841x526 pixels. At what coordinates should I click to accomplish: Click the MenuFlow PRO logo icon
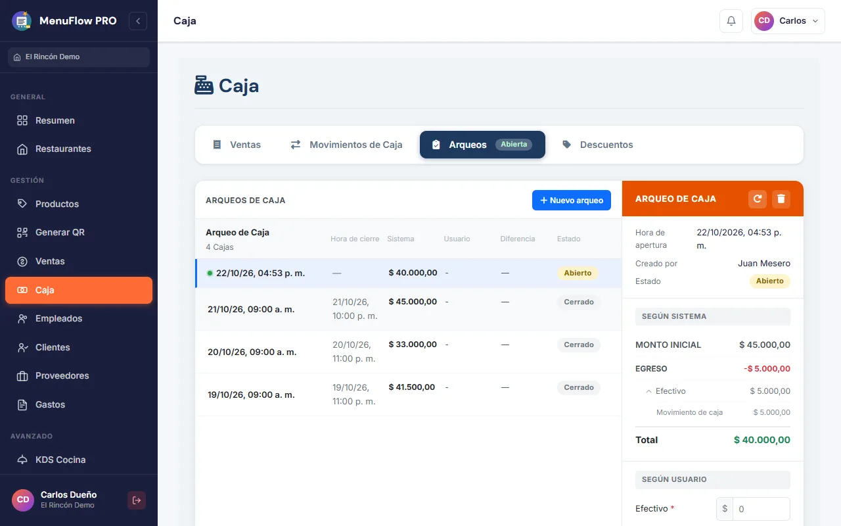pos(22,21)
